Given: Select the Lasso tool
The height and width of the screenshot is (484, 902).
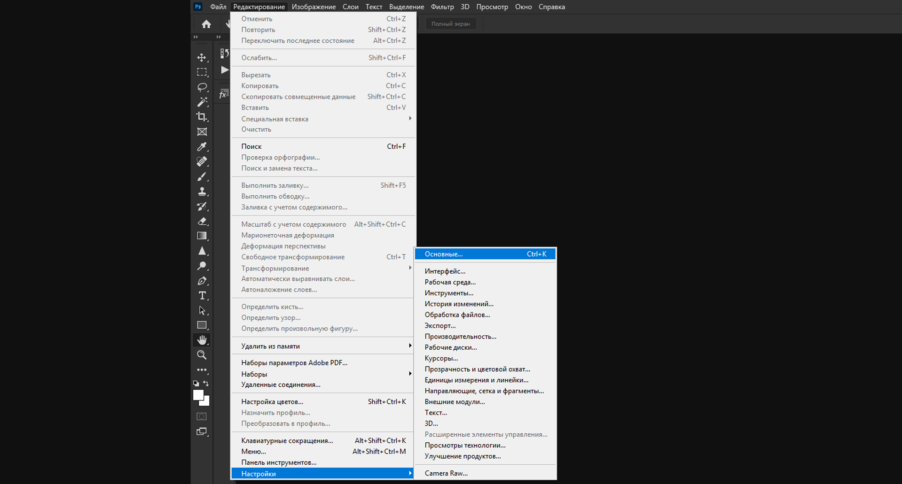Looking at the screenshot, I should [202, 87].
